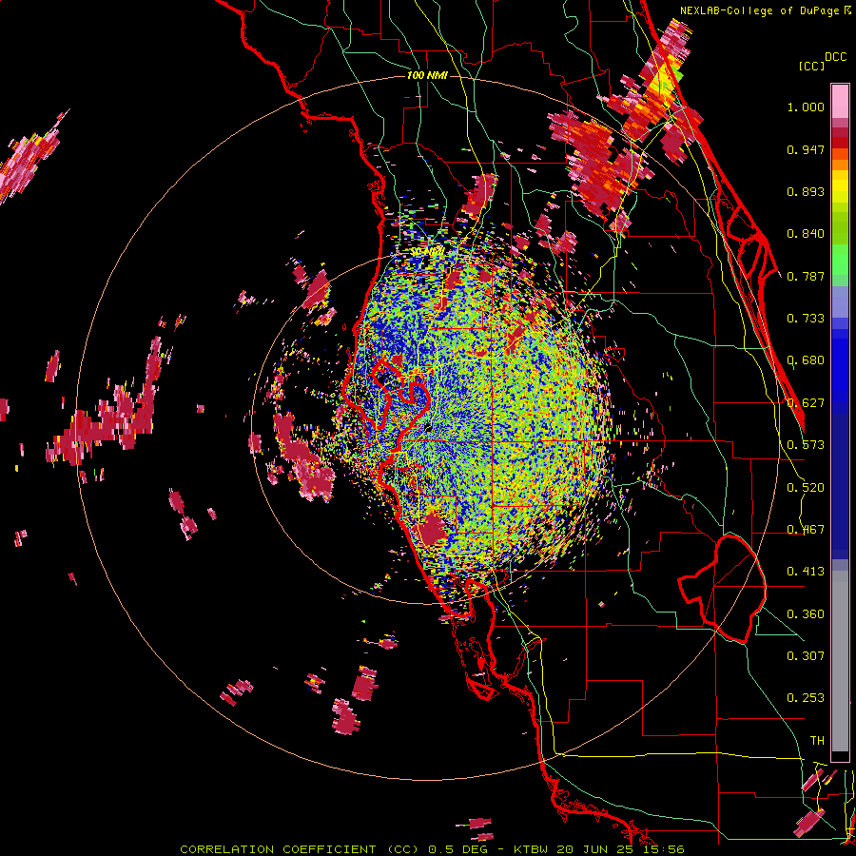This screenshot has height=856, width=856.
Task: Click the [CC] units label
Action: point(811,66)
